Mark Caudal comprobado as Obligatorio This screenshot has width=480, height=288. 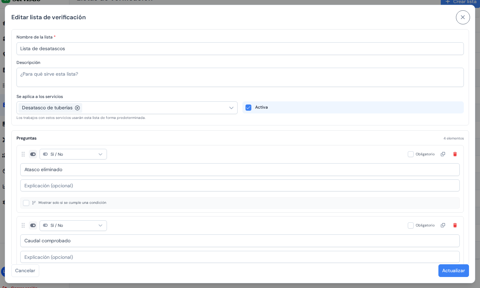[411, 225]
